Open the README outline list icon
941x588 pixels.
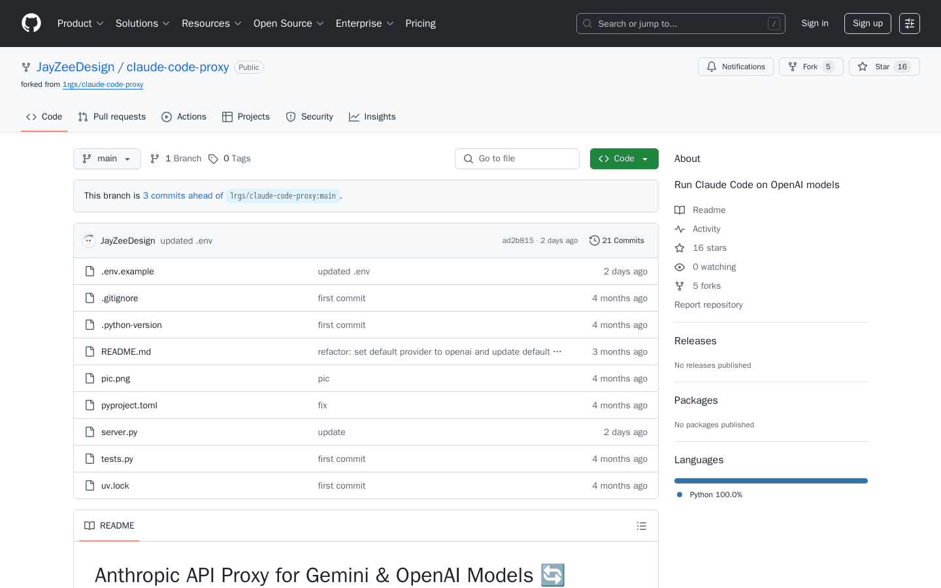point(642,525)
